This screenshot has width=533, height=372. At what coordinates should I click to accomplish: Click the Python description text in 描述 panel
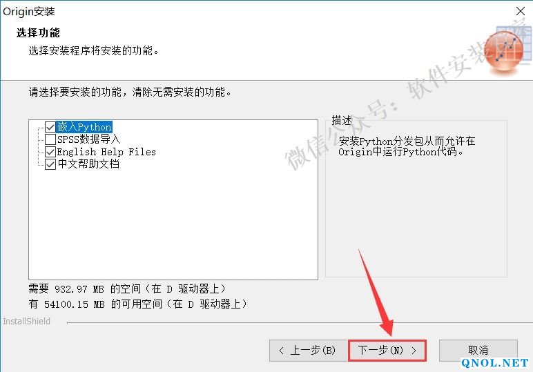[x=407, y=146]
